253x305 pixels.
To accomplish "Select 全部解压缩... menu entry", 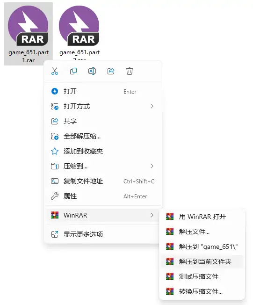I will [x=103, y=136].
